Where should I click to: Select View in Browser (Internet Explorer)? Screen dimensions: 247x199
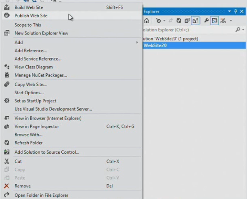pos(71,118)
